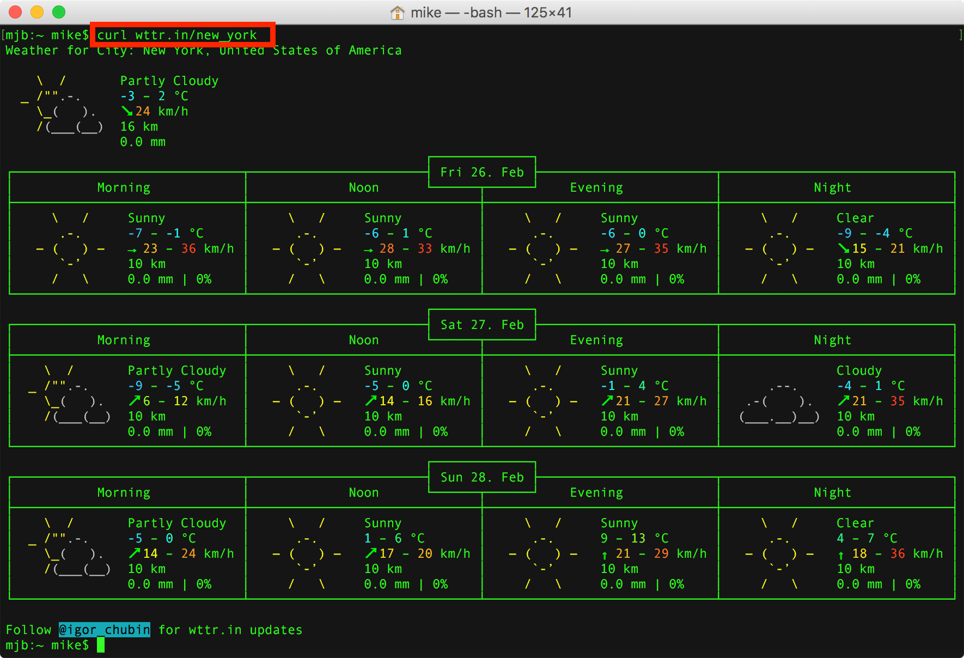Click Friday night 'Clear' condition label
Viewport: 964px width, 658px height.
855,218
